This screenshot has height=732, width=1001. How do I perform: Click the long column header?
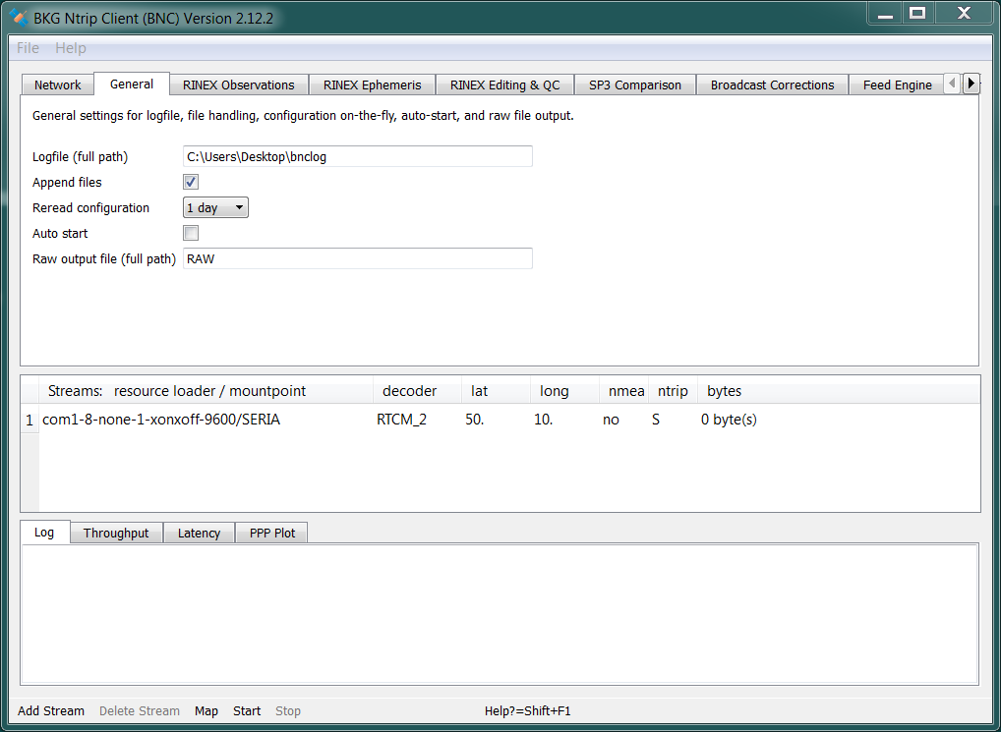(564, 391)
